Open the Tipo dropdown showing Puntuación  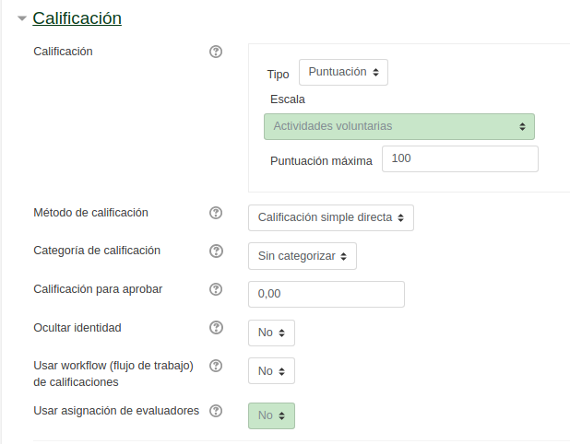pyautogui.click(x=343, y=72)
